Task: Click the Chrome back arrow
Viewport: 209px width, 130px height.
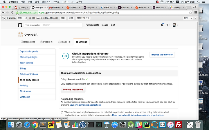Action: (x=3, y=12)
